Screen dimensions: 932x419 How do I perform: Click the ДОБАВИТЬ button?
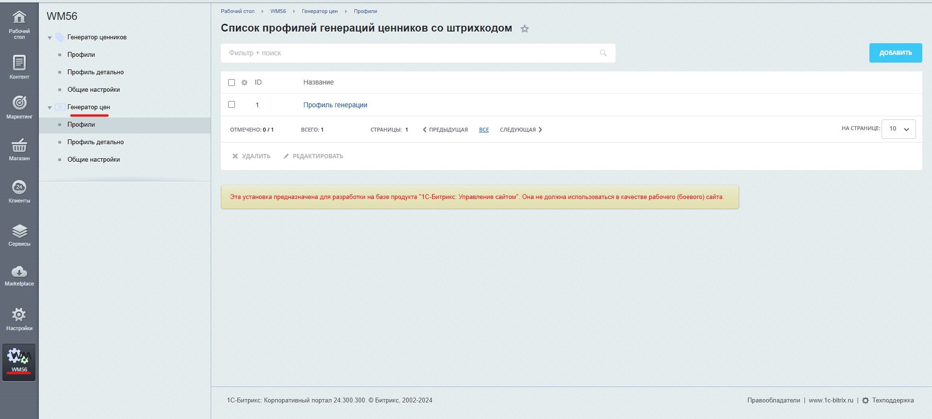point(895,53)
